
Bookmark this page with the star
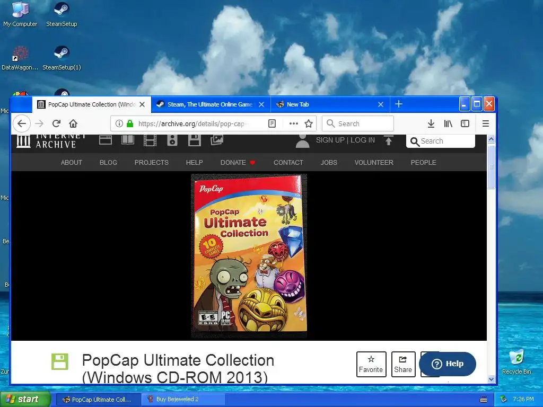[309, 123]
